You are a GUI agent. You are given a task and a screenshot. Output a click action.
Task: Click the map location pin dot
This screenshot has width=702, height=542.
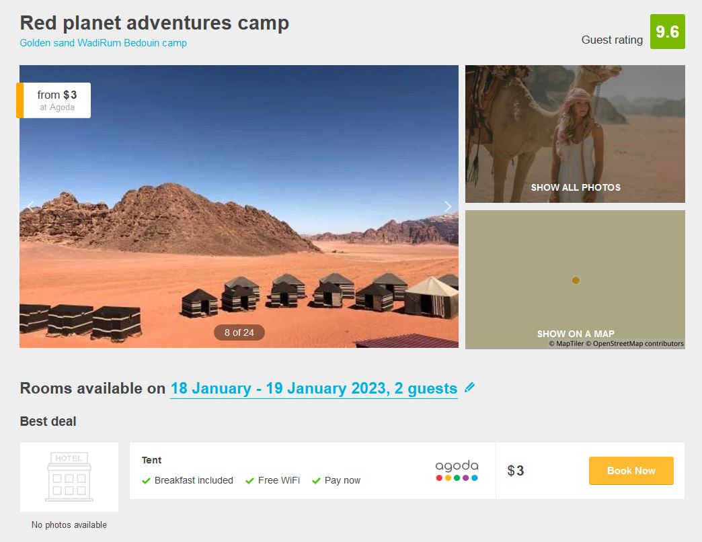[576, 280]
